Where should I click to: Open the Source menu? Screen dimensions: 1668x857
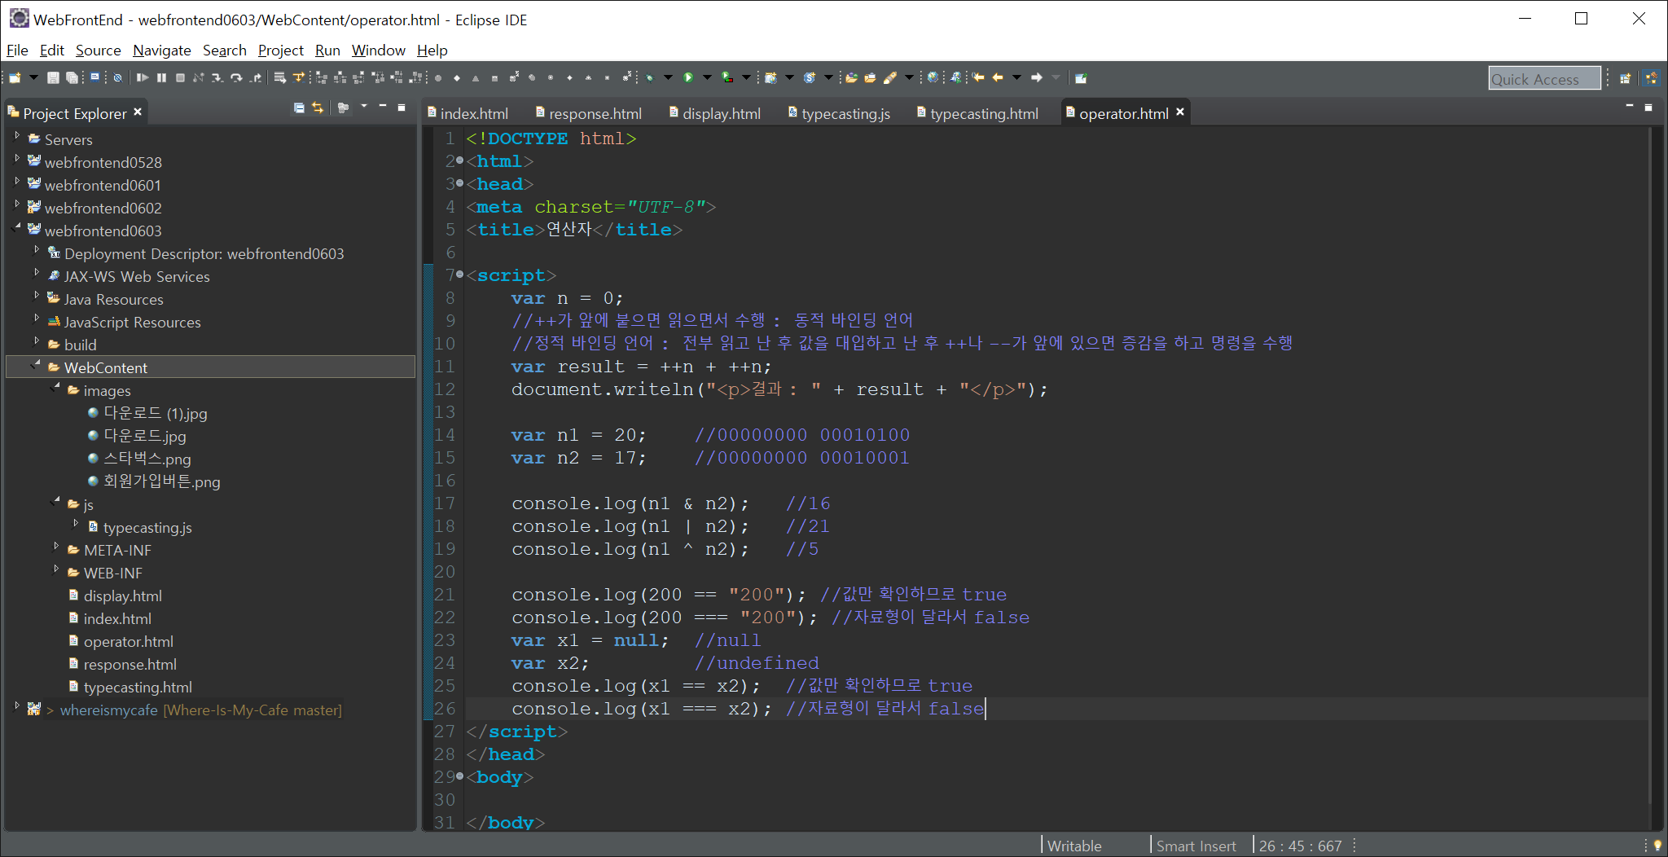98,50
